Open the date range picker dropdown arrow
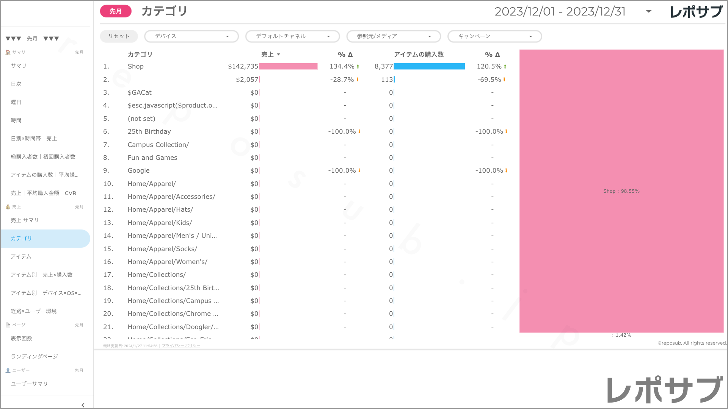The height and width of the screenshot is (409, 728). (x=649, y=11)
